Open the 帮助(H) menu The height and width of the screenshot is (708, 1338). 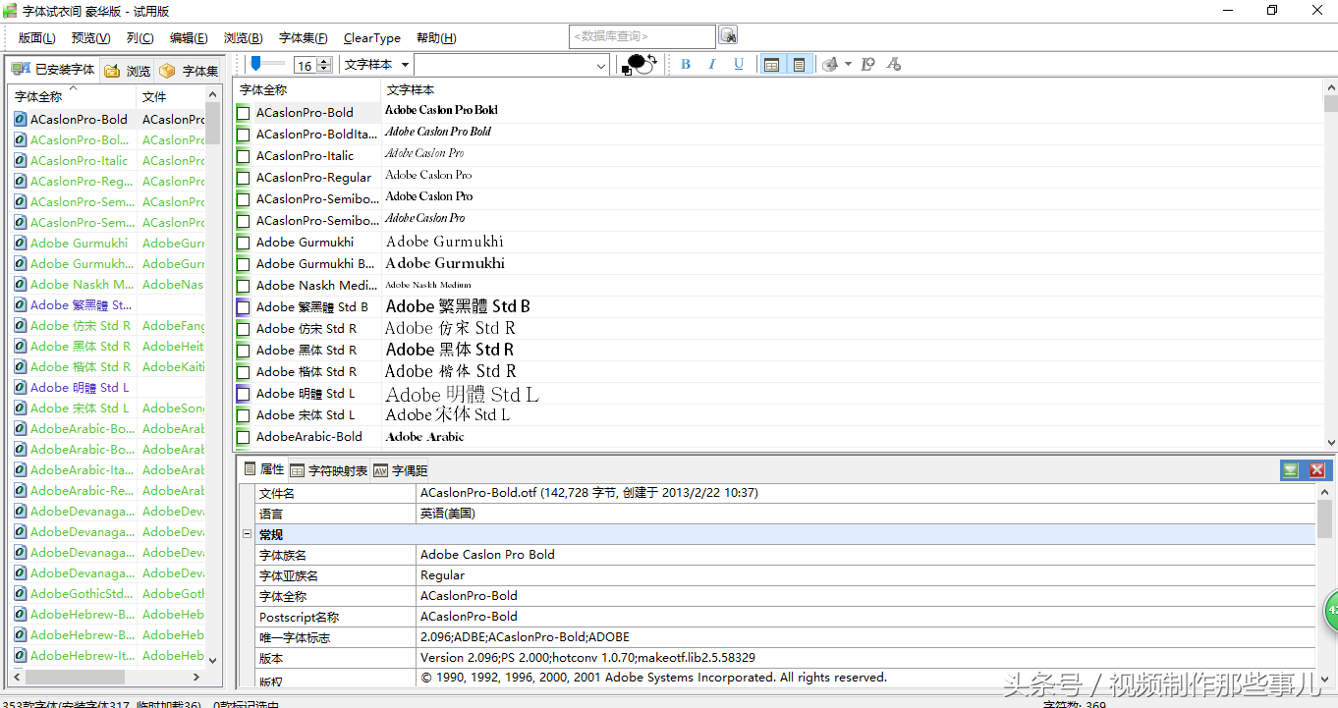pyautogui.click(x=436, y=38)
